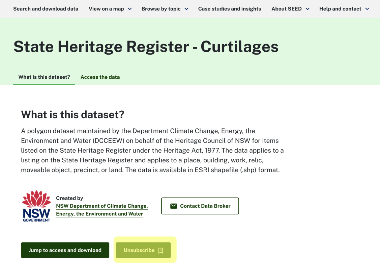Select the What is this dataset? tab
Viewport: 380px width, 264px height.
point(44,77)
